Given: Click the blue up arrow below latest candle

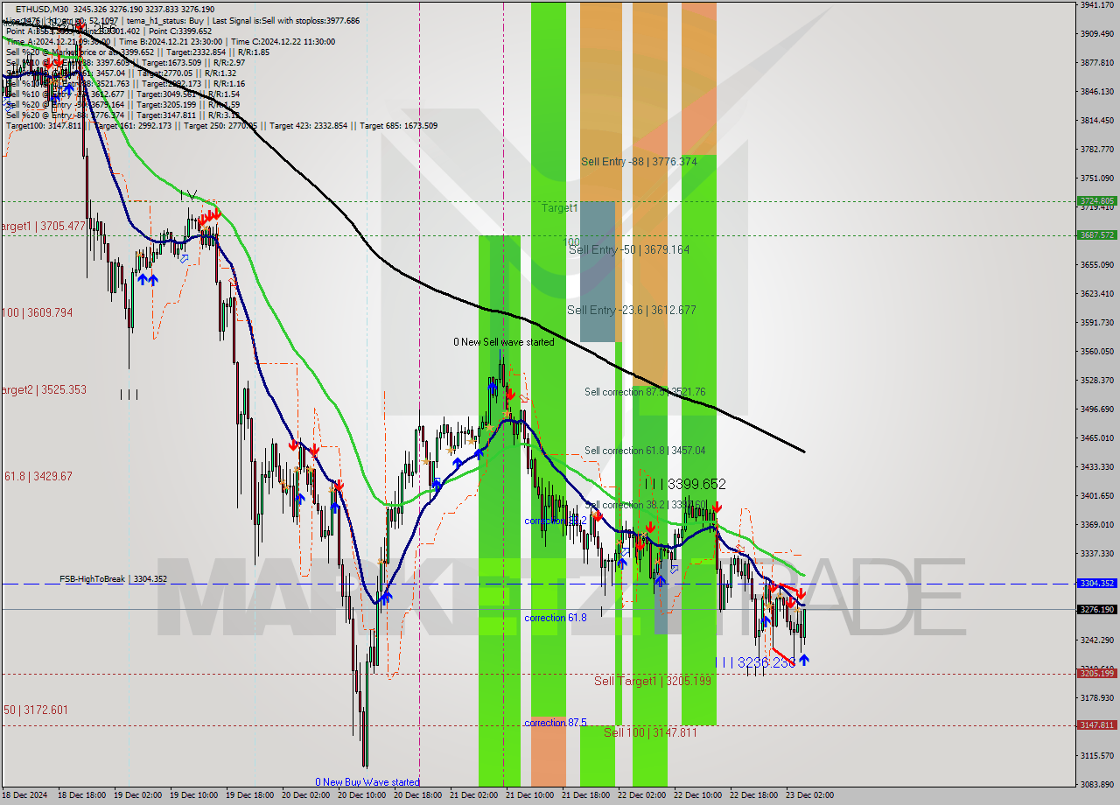Looking at the screenshot, I should pos(804,660).
